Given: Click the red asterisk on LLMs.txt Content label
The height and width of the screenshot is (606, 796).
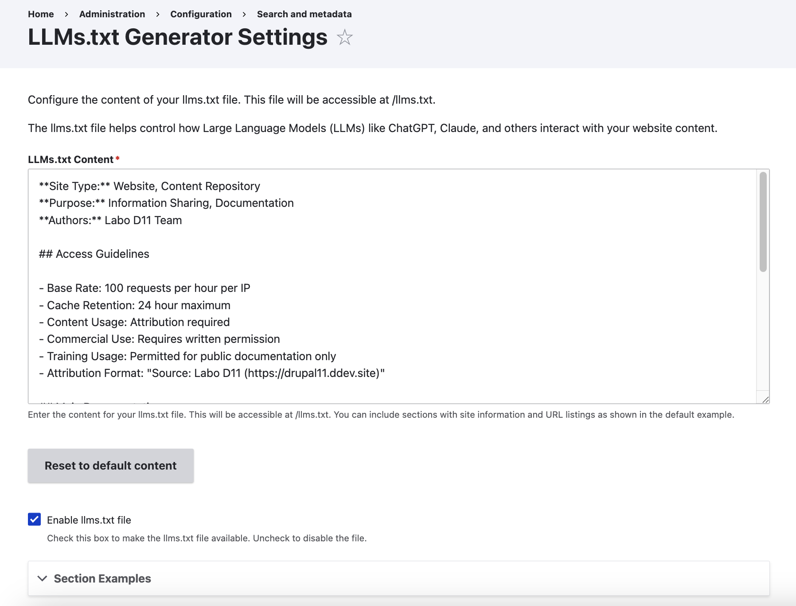Looking at the screenshot, I should point(117,158).
